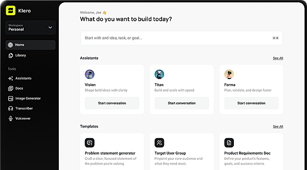
Task: Start conversation with Titan
Action: pyautogui.click(x=182, y=103)
